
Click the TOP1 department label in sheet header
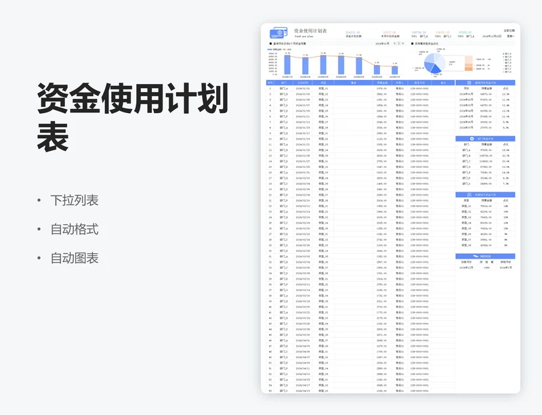pyautogui.click(x=419, y=37)
